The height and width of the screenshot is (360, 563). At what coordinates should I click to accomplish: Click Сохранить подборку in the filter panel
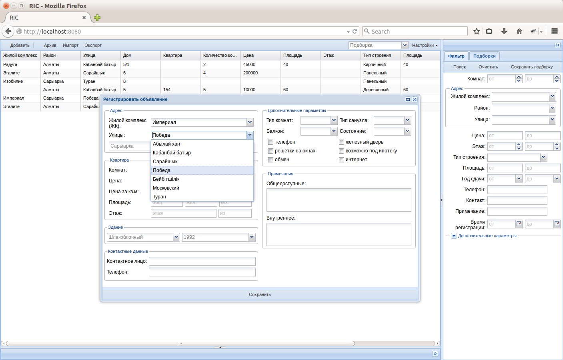coord(531,67)
